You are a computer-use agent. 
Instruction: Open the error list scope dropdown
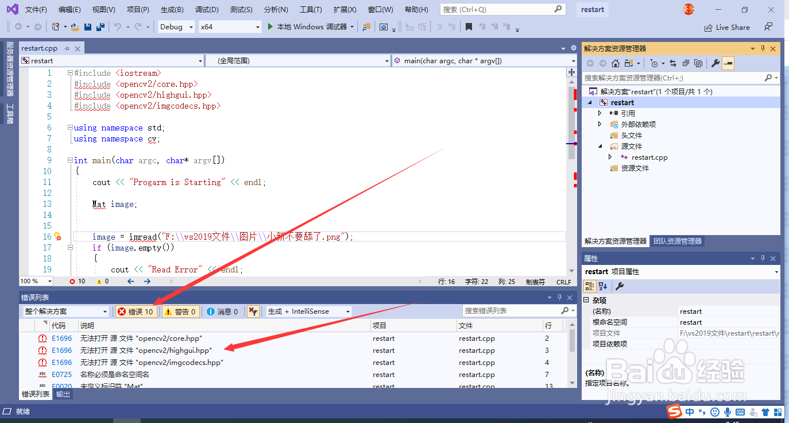[66, 312]
